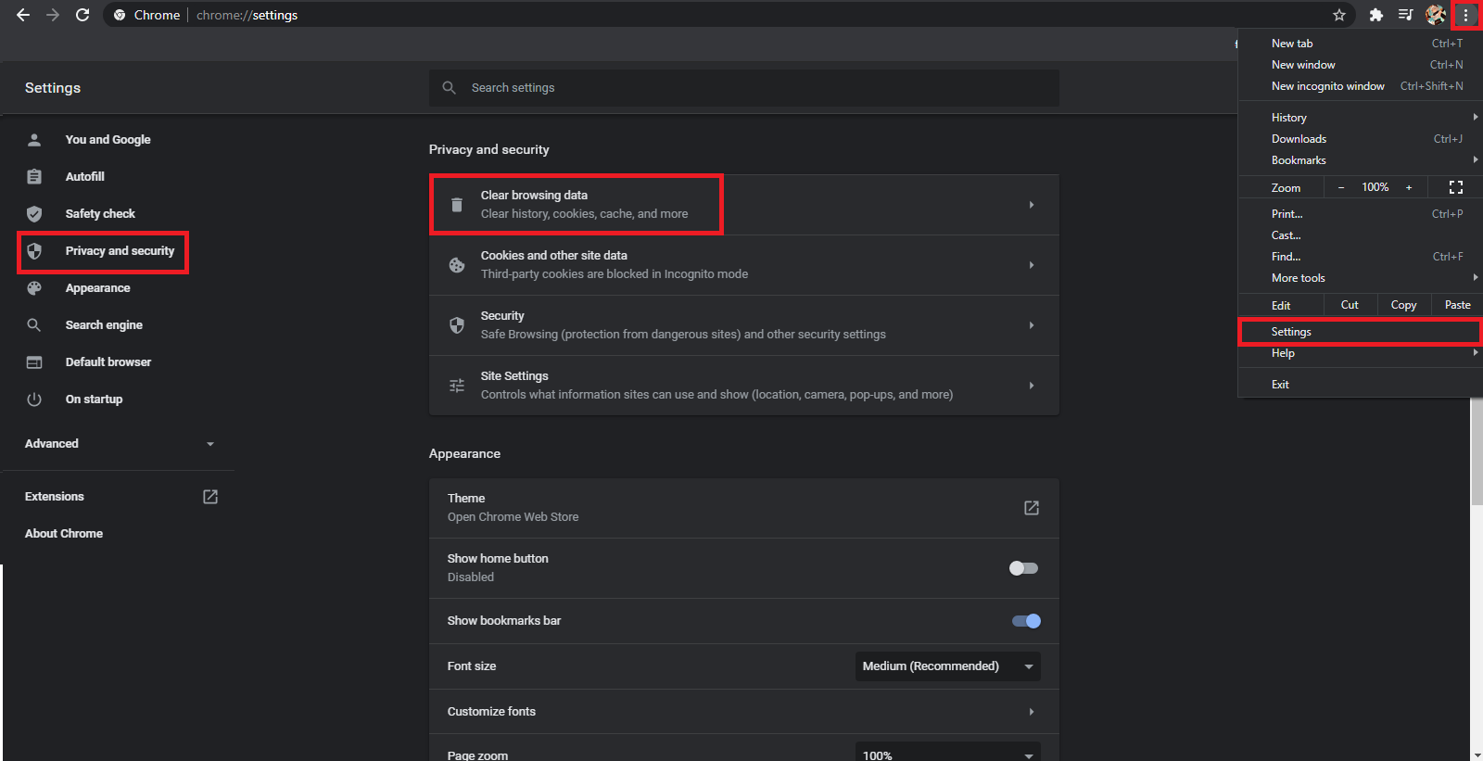Screen dimensions: 1483x761
Task: Click the Default browser window icon
Action: point(34,362)
